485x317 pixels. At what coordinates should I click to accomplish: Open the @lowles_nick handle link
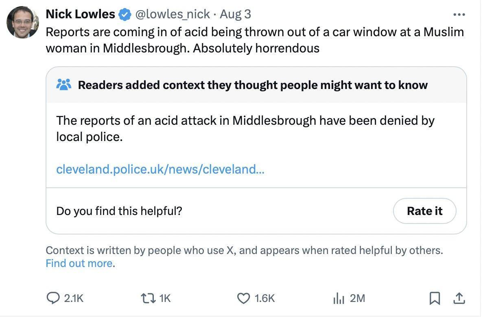tap(172, 14)
